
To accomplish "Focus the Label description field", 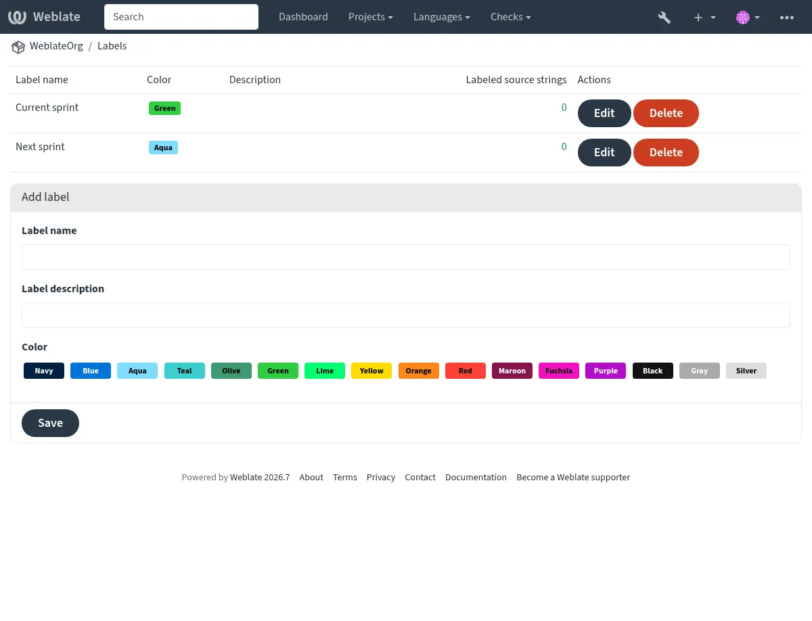I will click(406, 315).
